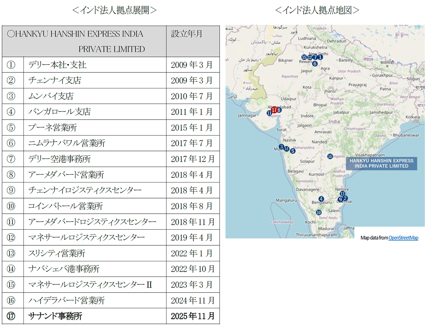The image size is (427, 327).
Task: Click the ハイデラバード営業所 row
Action: coord(67,300)
